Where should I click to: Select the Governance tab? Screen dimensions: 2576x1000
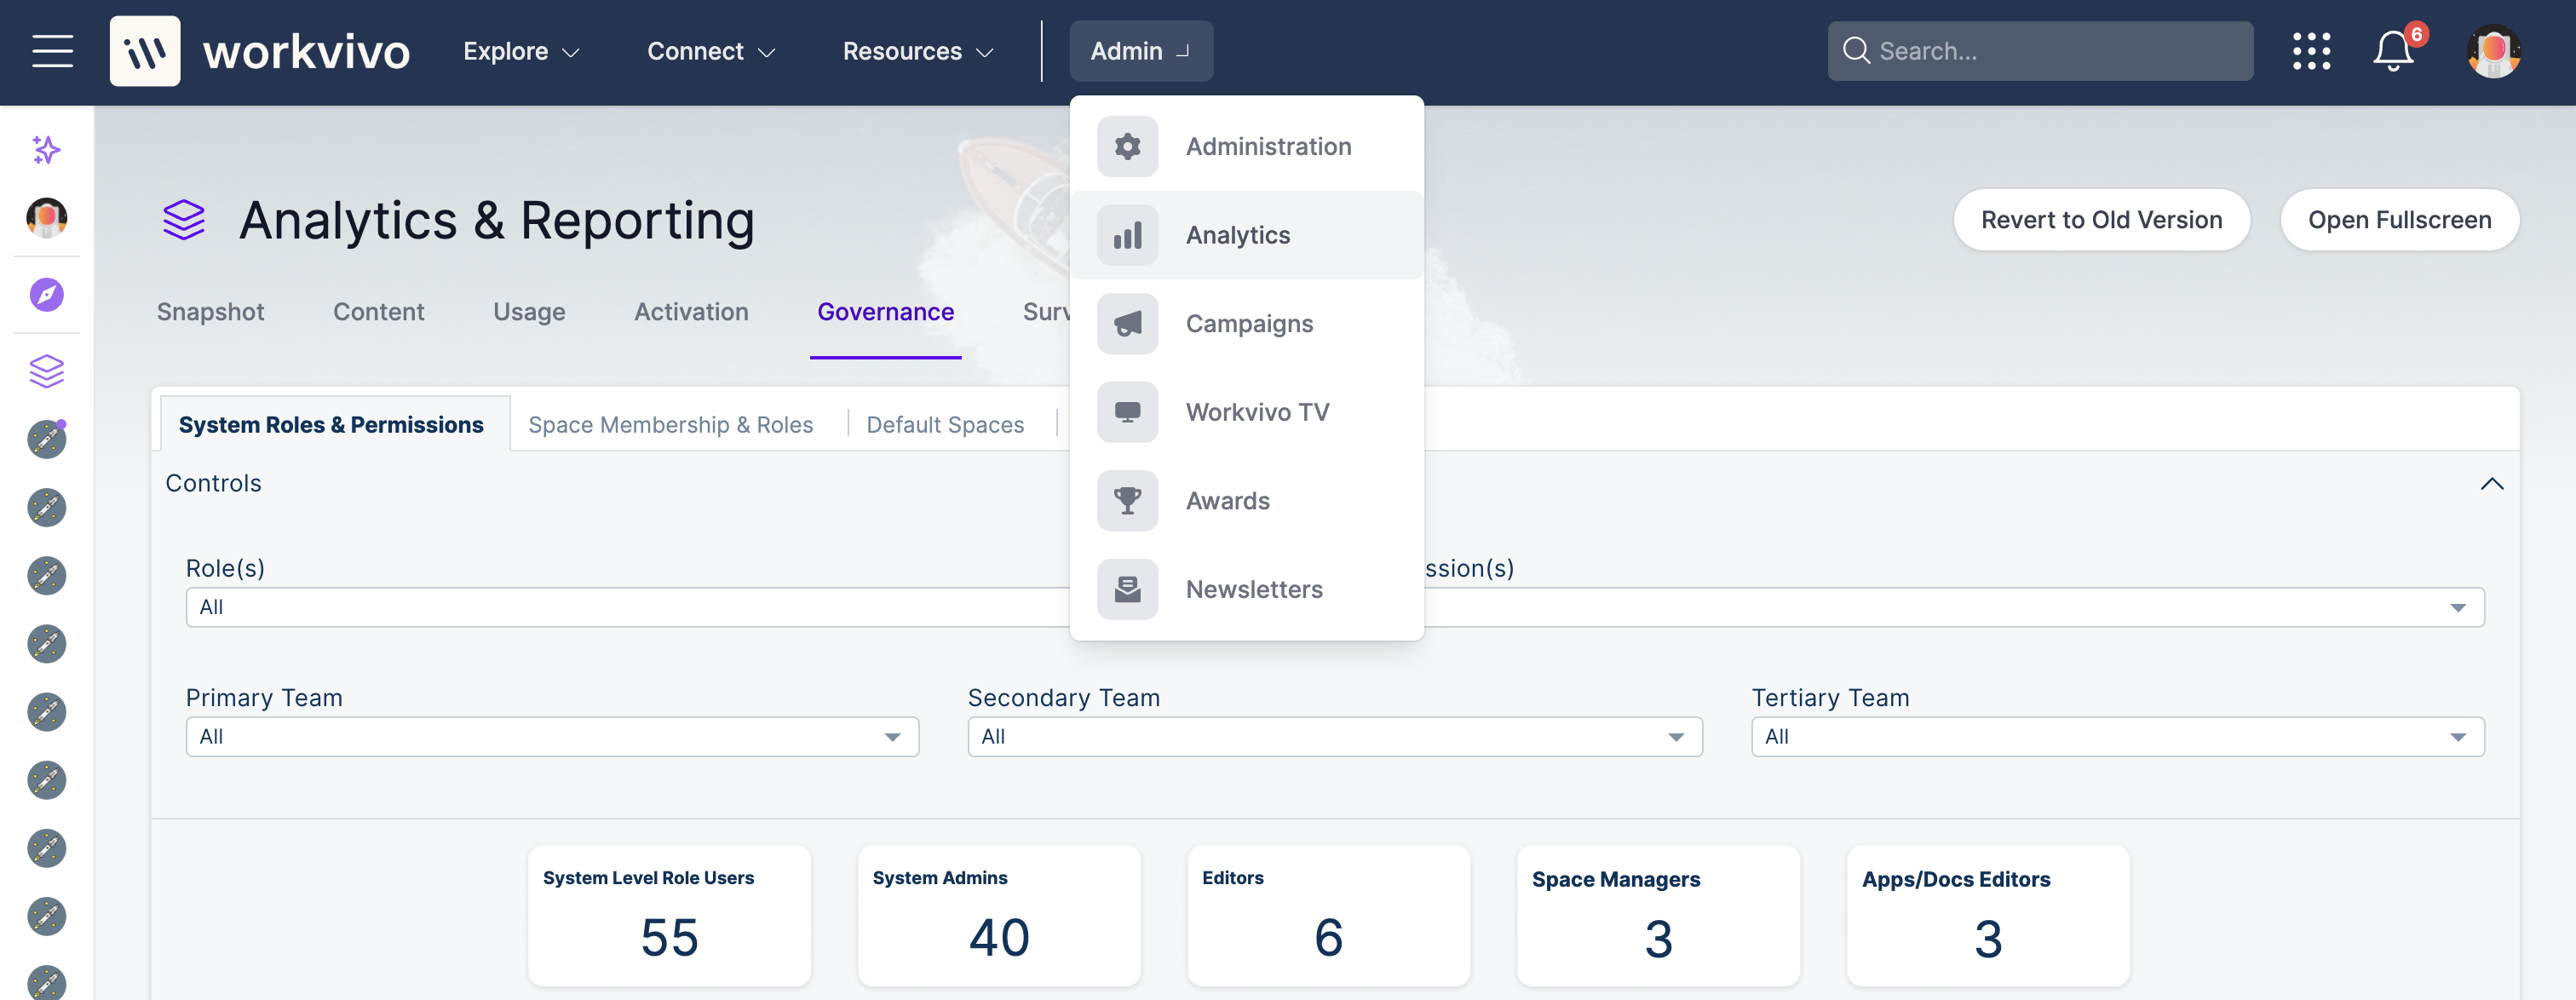click(885, 312)
